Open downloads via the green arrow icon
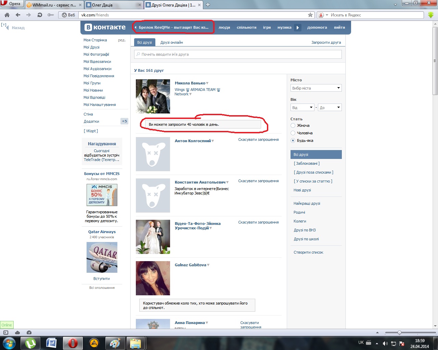438x350 pixels. coord(431,15)
